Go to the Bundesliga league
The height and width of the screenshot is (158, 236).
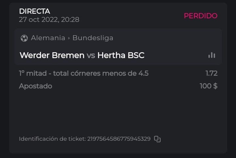[x=93, y=38]
